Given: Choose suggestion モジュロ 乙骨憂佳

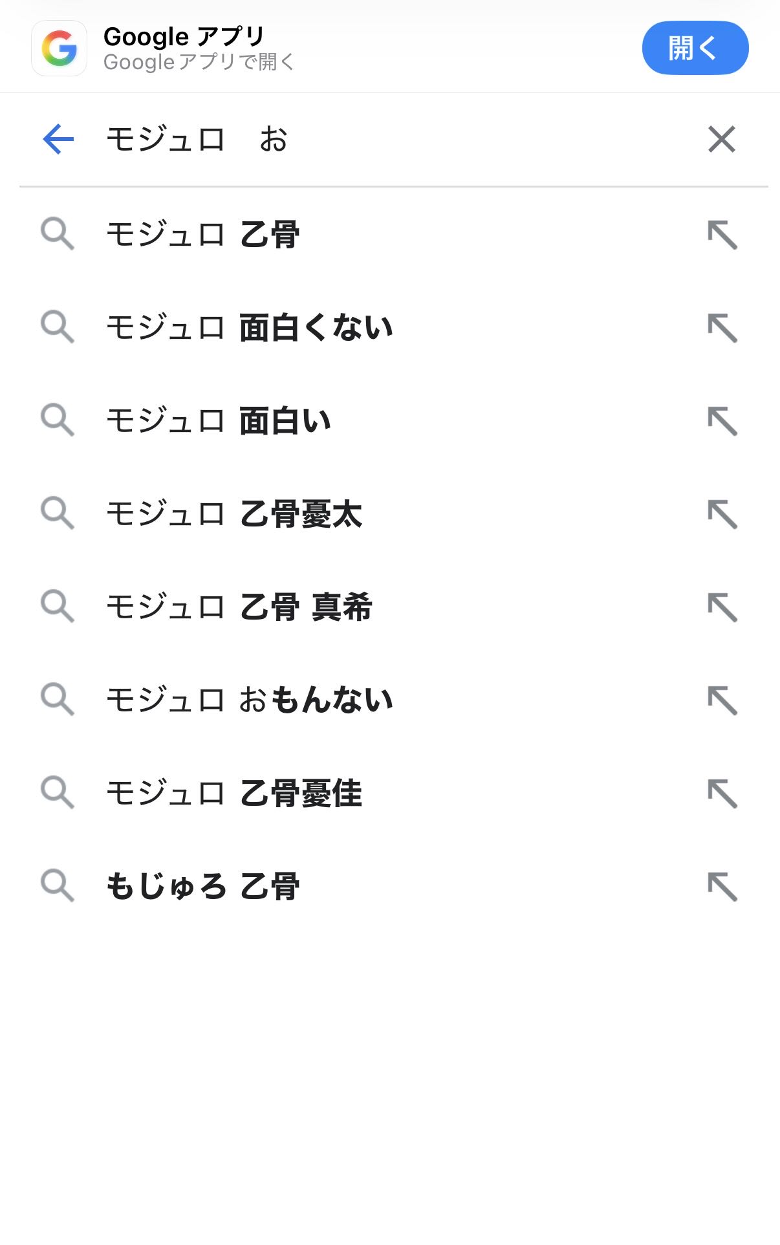Looking at the screenshot, I should coord(234,794).
